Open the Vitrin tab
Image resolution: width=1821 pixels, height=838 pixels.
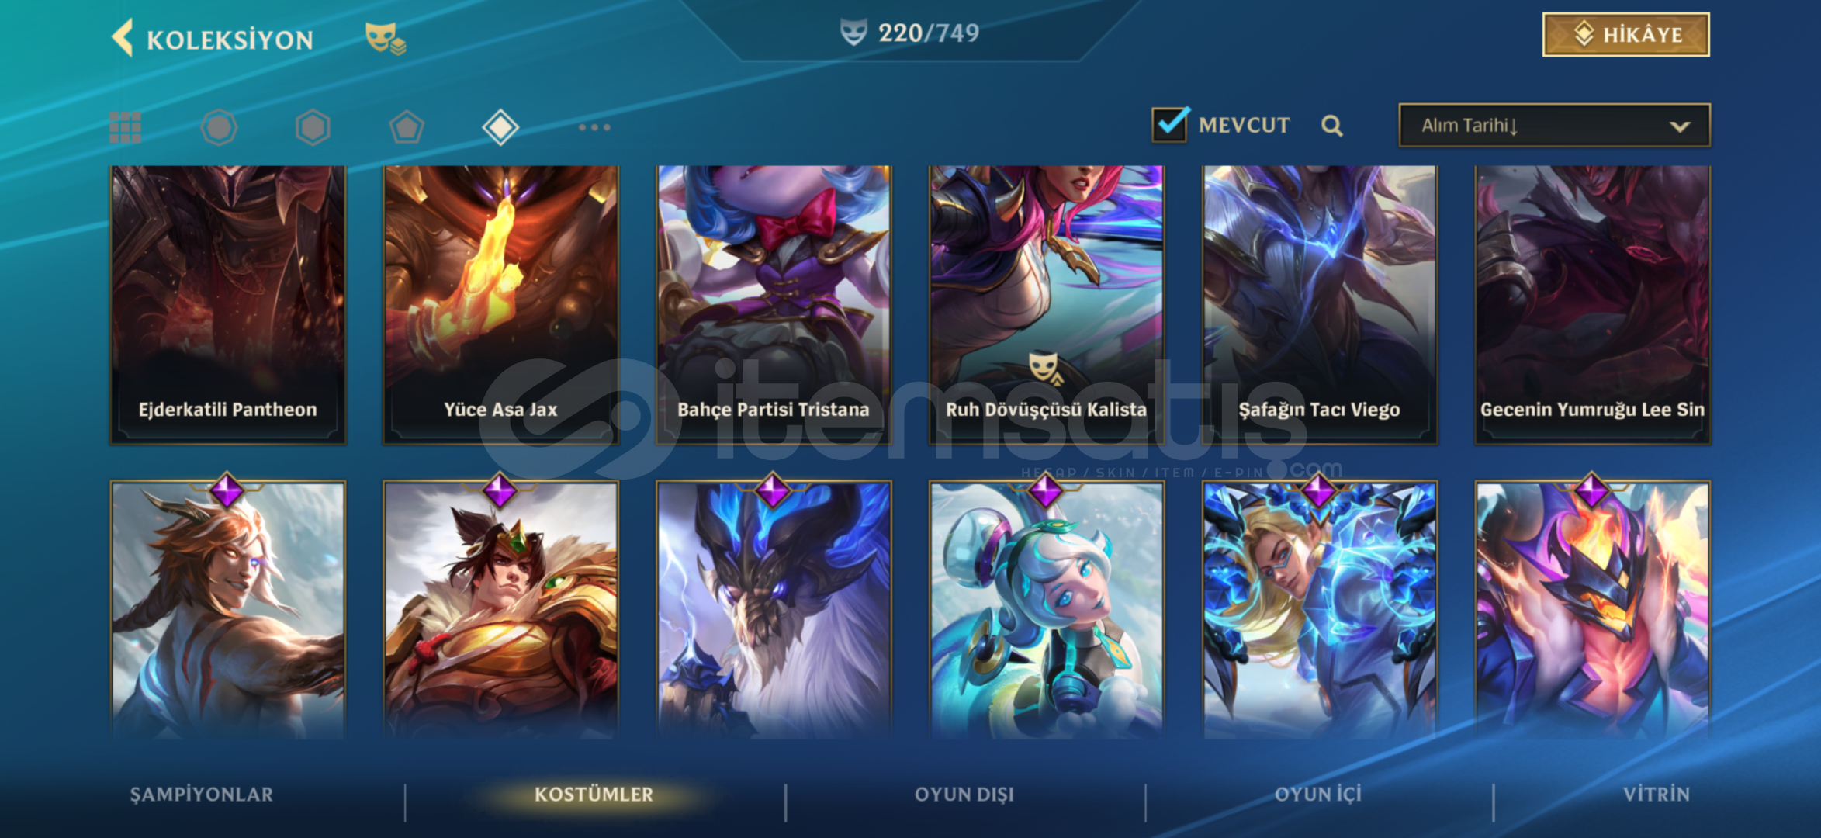tap(1657, 795)
